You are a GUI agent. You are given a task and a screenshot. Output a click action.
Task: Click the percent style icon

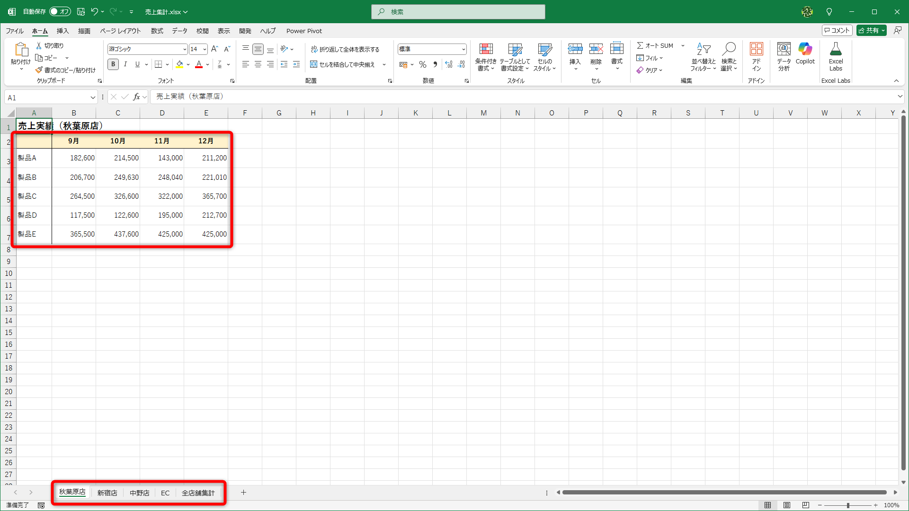(x=423, y=65)
